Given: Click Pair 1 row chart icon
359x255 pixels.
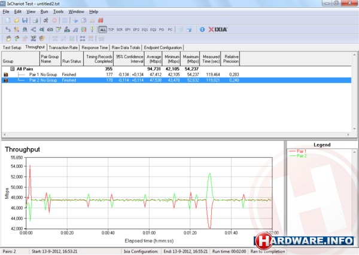Looking at the screenshot, I should pos(6,75).
